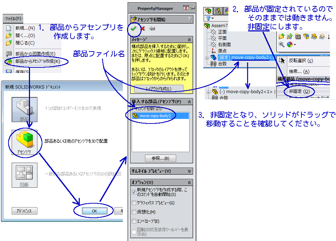Screen dimensions: 336x241
Task: Enable the エンベロープ(E) checkbox
Action: [x=134, y=221]
